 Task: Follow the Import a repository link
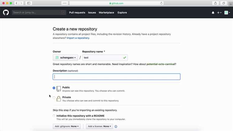click(x=78, y=38)
